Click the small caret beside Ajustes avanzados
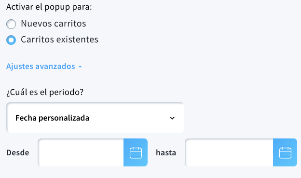301x178 pixels. [80, 67]
